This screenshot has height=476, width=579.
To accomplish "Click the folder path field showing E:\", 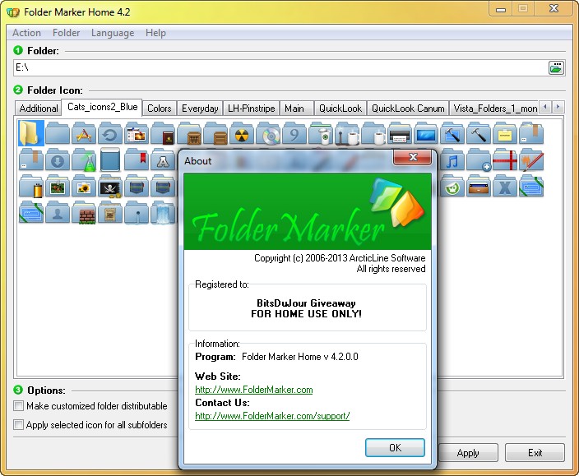I will (x=280, y=68).
